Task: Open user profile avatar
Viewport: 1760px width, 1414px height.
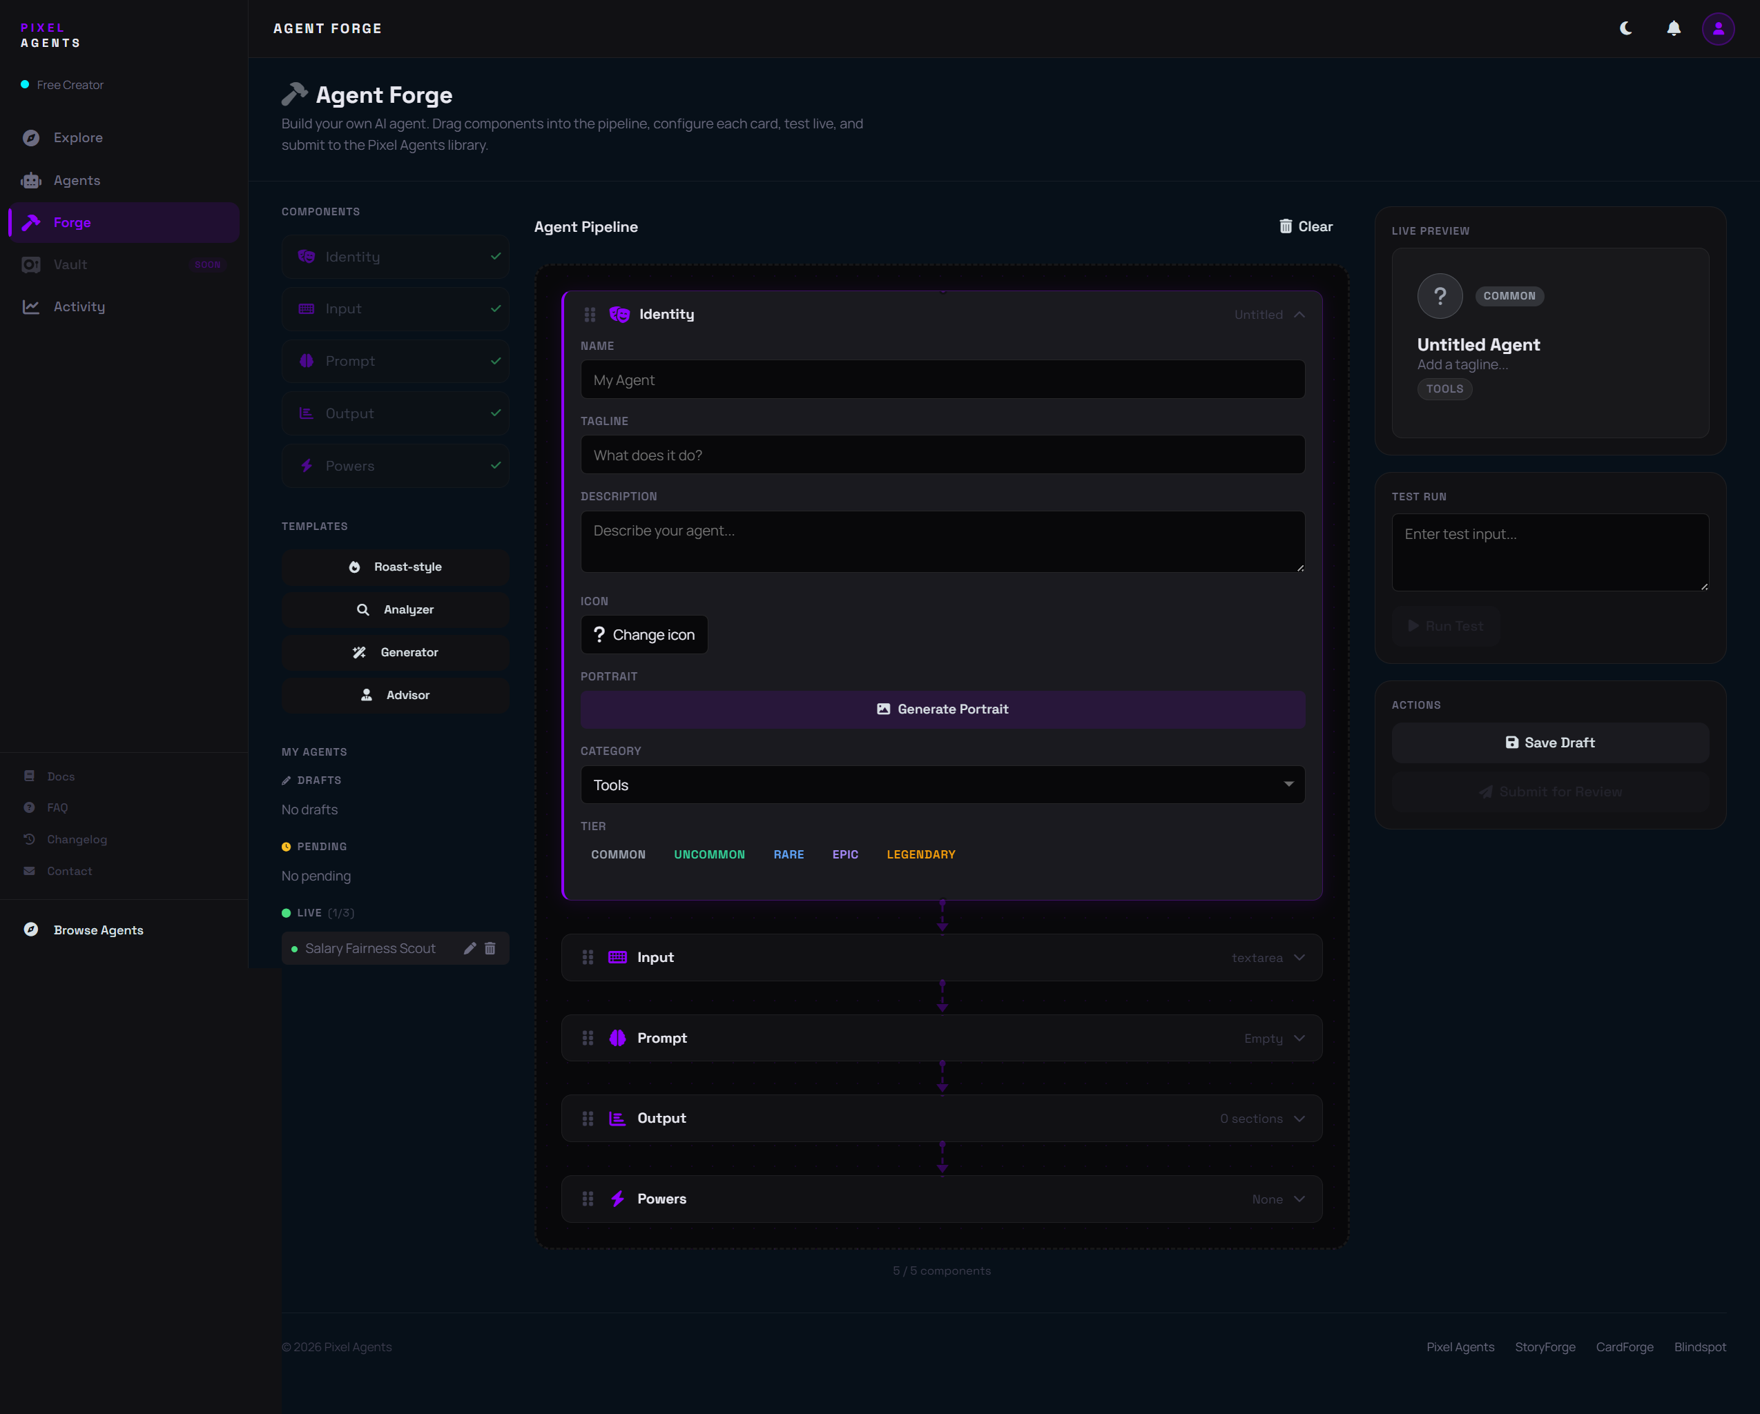Action: click(x=1718, y=28)
